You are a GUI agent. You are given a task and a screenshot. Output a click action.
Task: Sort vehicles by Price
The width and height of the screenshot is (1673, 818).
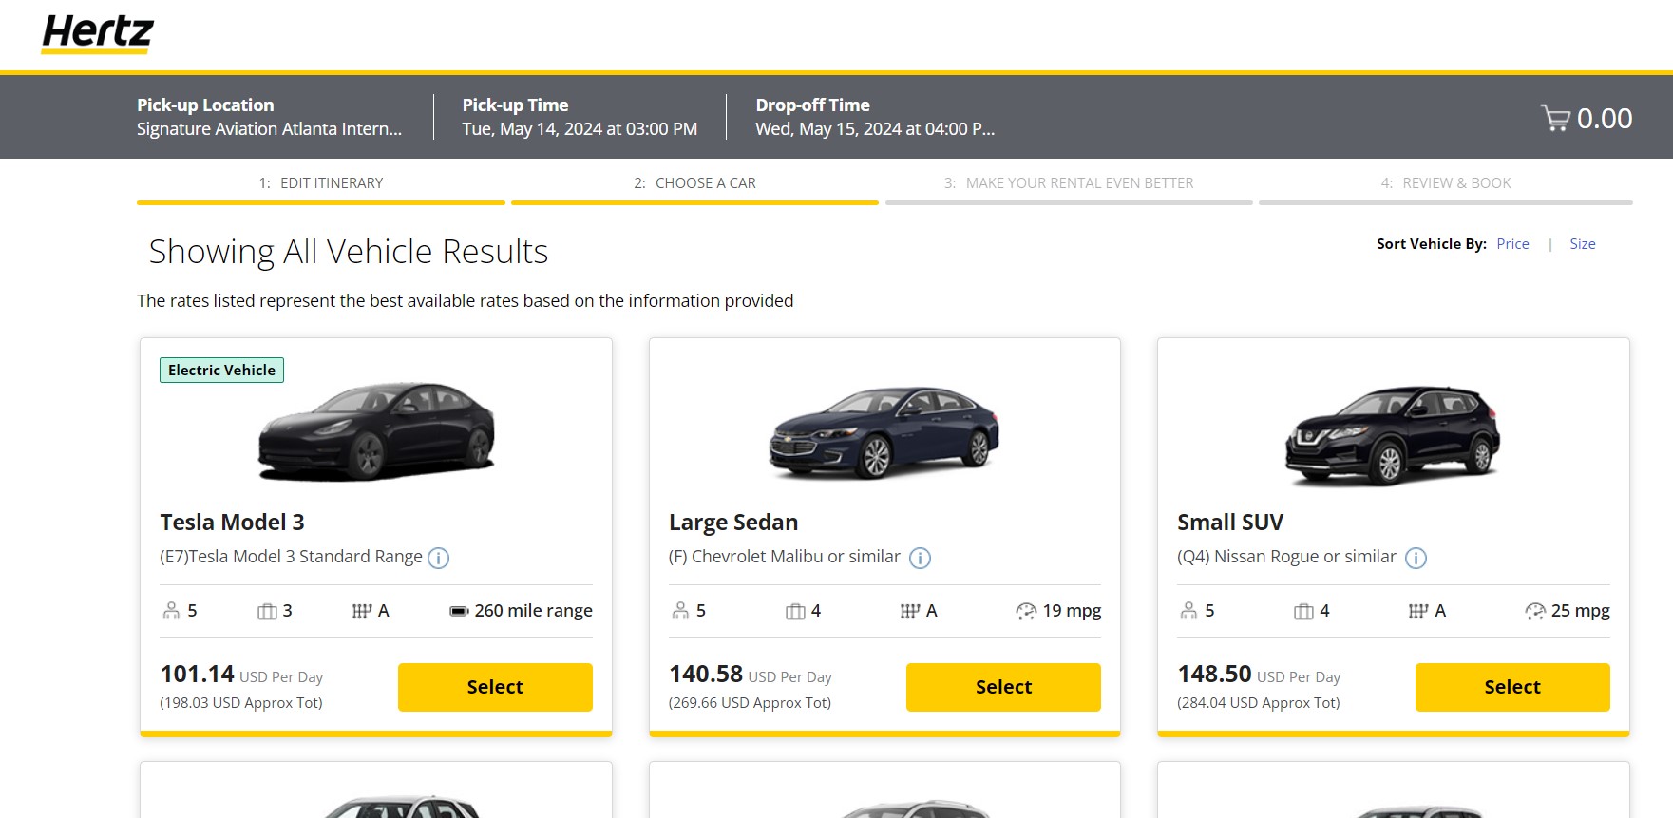pos(1512,244)
